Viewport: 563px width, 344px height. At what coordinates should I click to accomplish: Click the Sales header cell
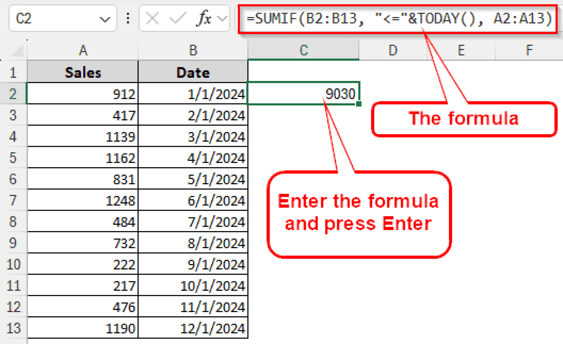pyautogui.click(x=83, y=72)
